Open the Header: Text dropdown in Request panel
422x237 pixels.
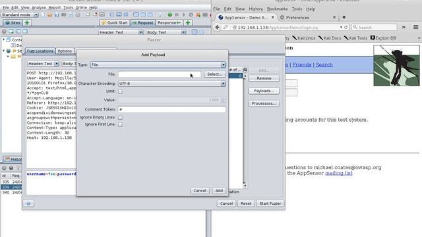(x=121, y=32)
